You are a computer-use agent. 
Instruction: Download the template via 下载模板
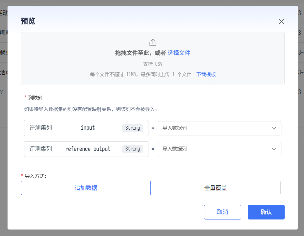(206, 74)
